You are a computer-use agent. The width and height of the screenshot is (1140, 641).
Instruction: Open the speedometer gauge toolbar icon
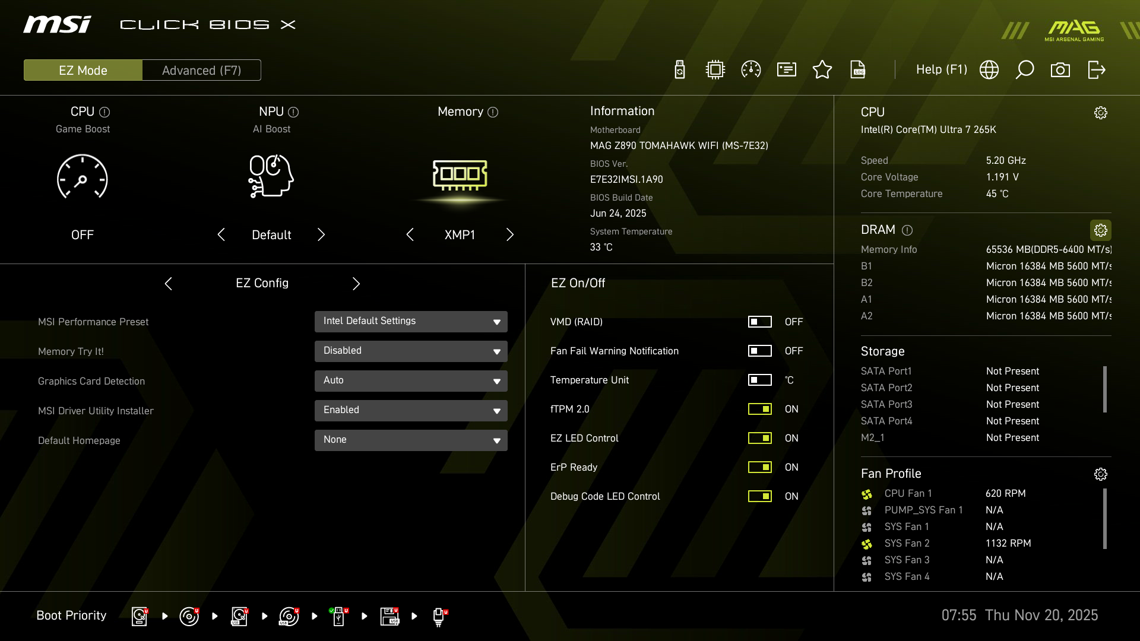click(751, 70)
